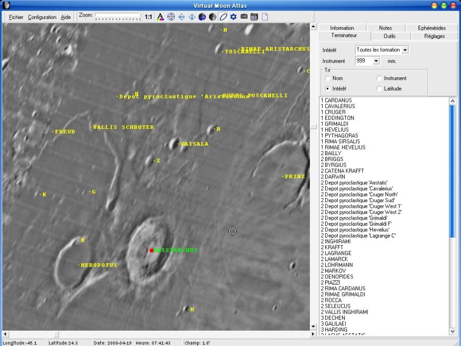Screen dimensions: 461x346
Task: Switch to the Outils tab
Action: coord(390,36)
